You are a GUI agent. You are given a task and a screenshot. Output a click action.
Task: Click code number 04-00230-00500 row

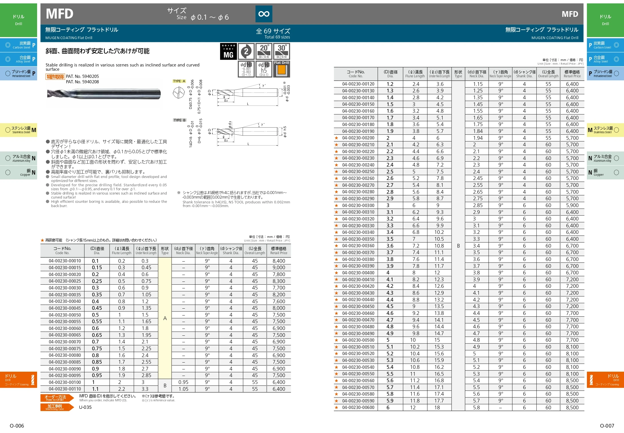pyautogui.click(x=358, y=340)
